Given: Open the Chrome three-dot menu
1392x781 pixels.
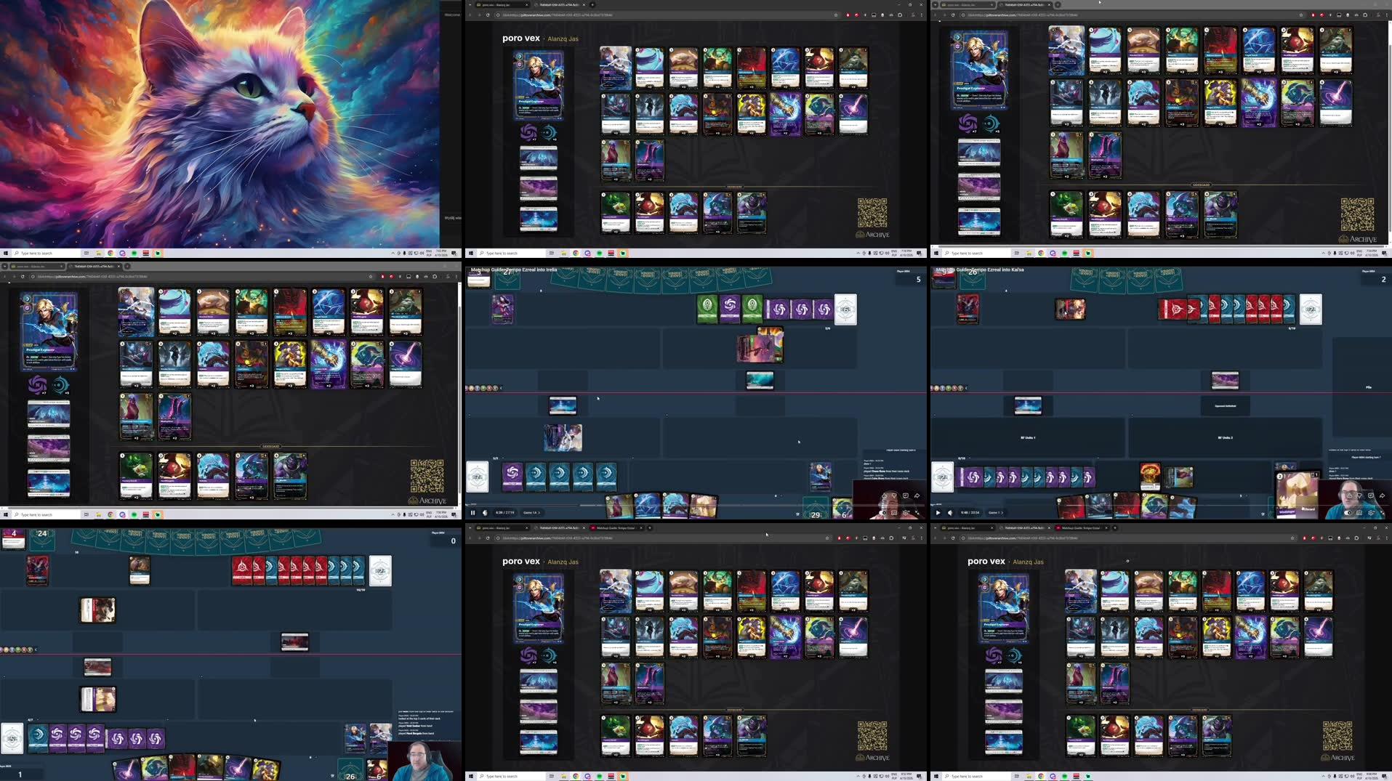Looking at the screenshot, I should [920, 15].
